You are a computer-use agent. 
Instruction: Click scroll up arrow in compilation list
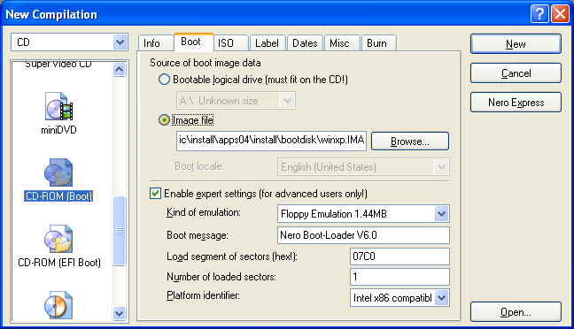(x=120, y=69)
